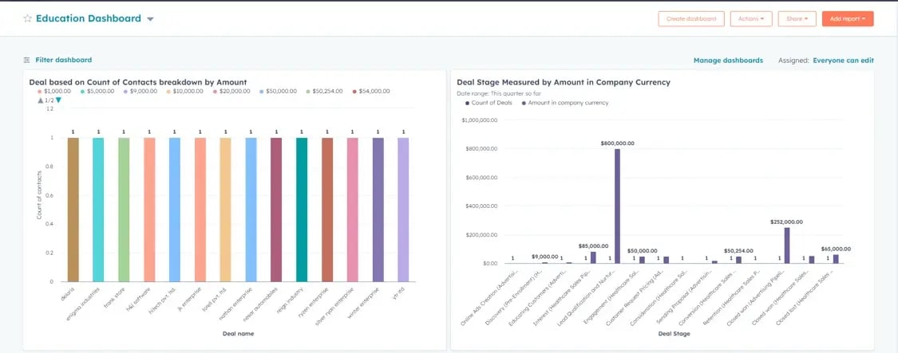898x353 pixels.
Task: Toggle the $10,000.00 legend series
Action: (185, 92)
